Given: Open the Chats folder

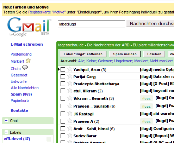Looking at the screenshot, I should point(15,69).
